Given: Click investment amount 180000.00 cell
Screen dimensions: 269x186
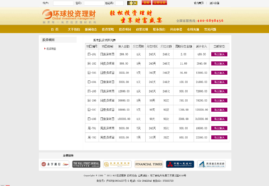Looking at the screenshot, I should [x=124, y=119].
